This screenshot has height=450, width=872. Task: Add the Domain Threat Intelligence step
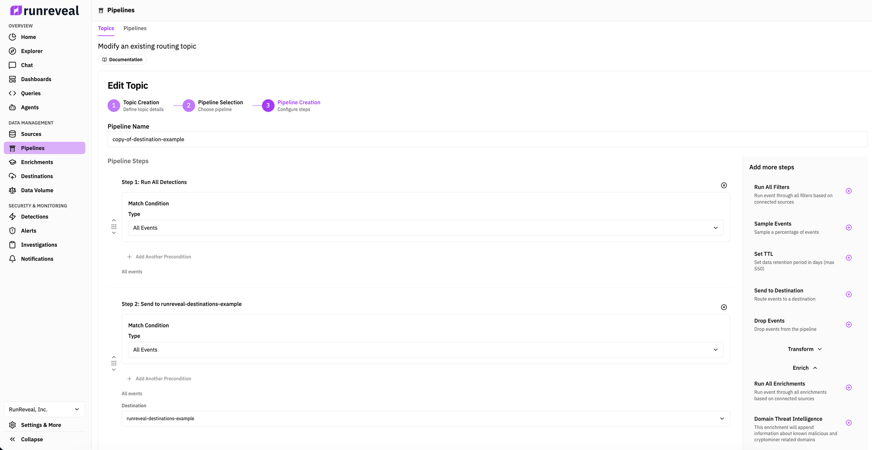coord(848,423)
